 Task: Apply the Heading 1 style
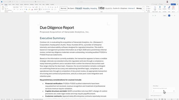[79, 8]
